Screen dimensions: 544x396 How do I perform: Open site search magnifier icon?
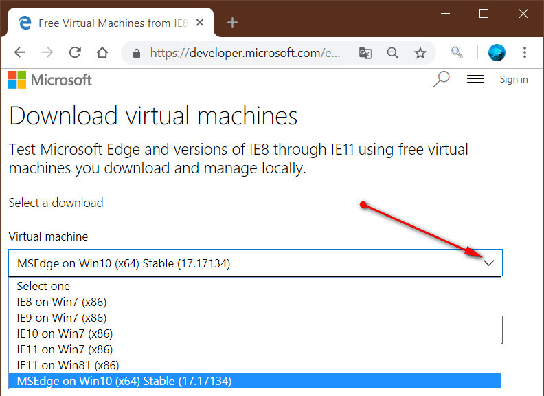tap(441, 79)
